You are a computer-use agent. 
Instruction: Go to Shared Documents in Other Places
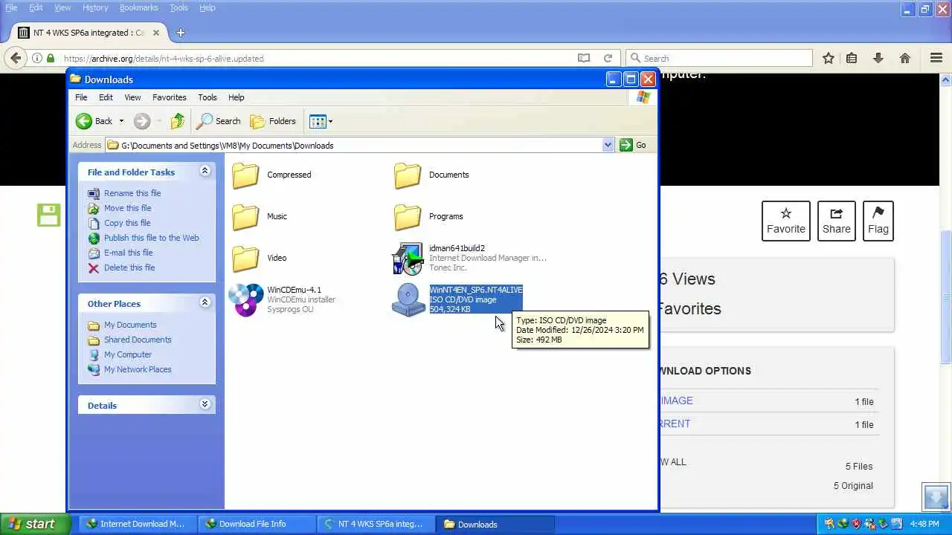138,340
